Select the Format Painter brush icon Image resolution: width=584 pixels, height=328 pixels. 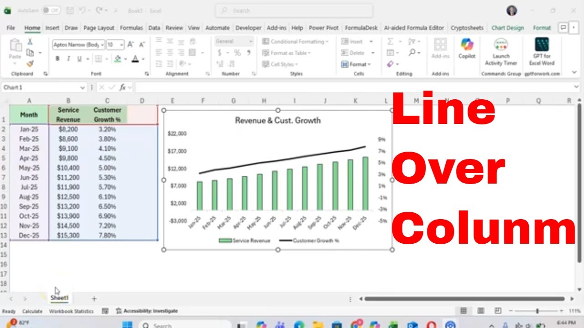pyautogui.click(x=30, y=63)
